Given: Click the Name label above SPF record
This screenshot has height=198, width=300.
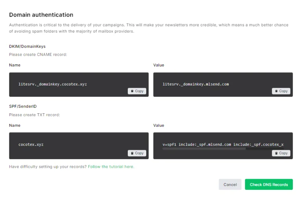Looking at the screenshot, I should point(15,125).
